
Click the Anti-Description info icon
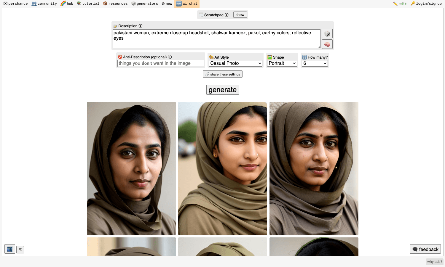coord(170,57)
